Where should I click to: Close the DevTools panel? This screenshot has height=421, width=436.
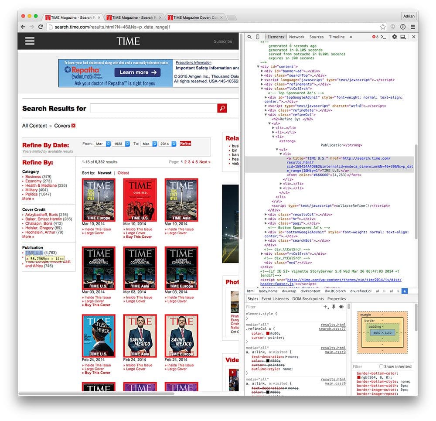413,37
